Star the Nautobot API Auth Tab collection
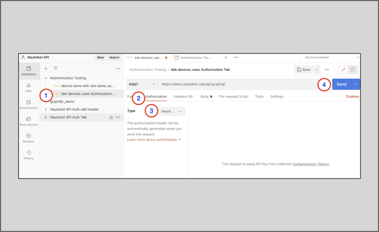379x232 pixels. [111, 117]
